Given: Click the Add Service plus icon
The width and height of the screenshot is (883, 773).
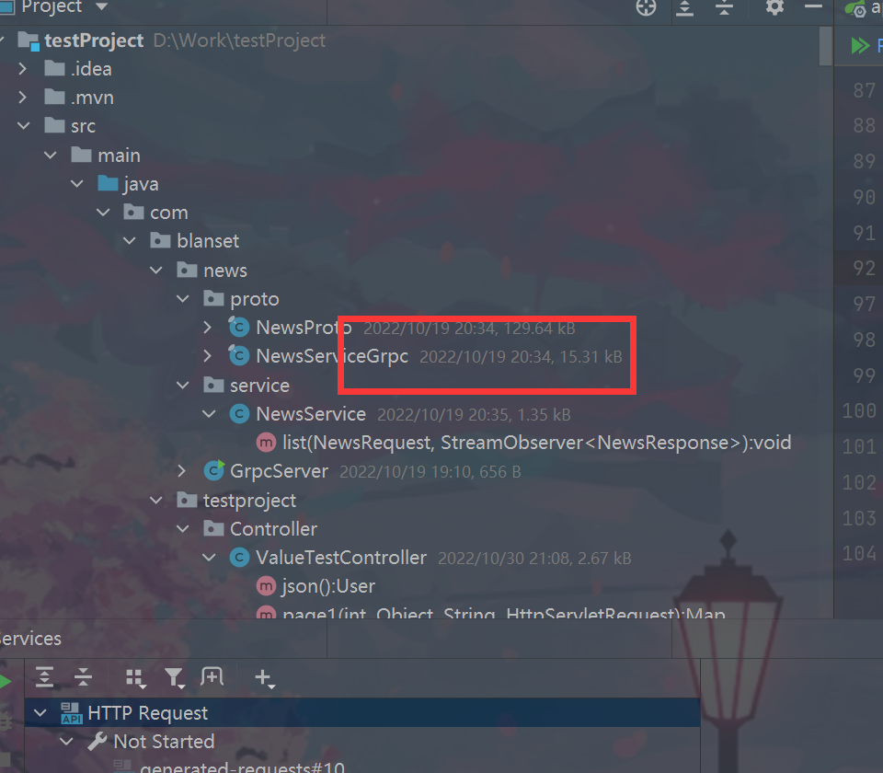Looking at the screenshot, I should [264, 678].
